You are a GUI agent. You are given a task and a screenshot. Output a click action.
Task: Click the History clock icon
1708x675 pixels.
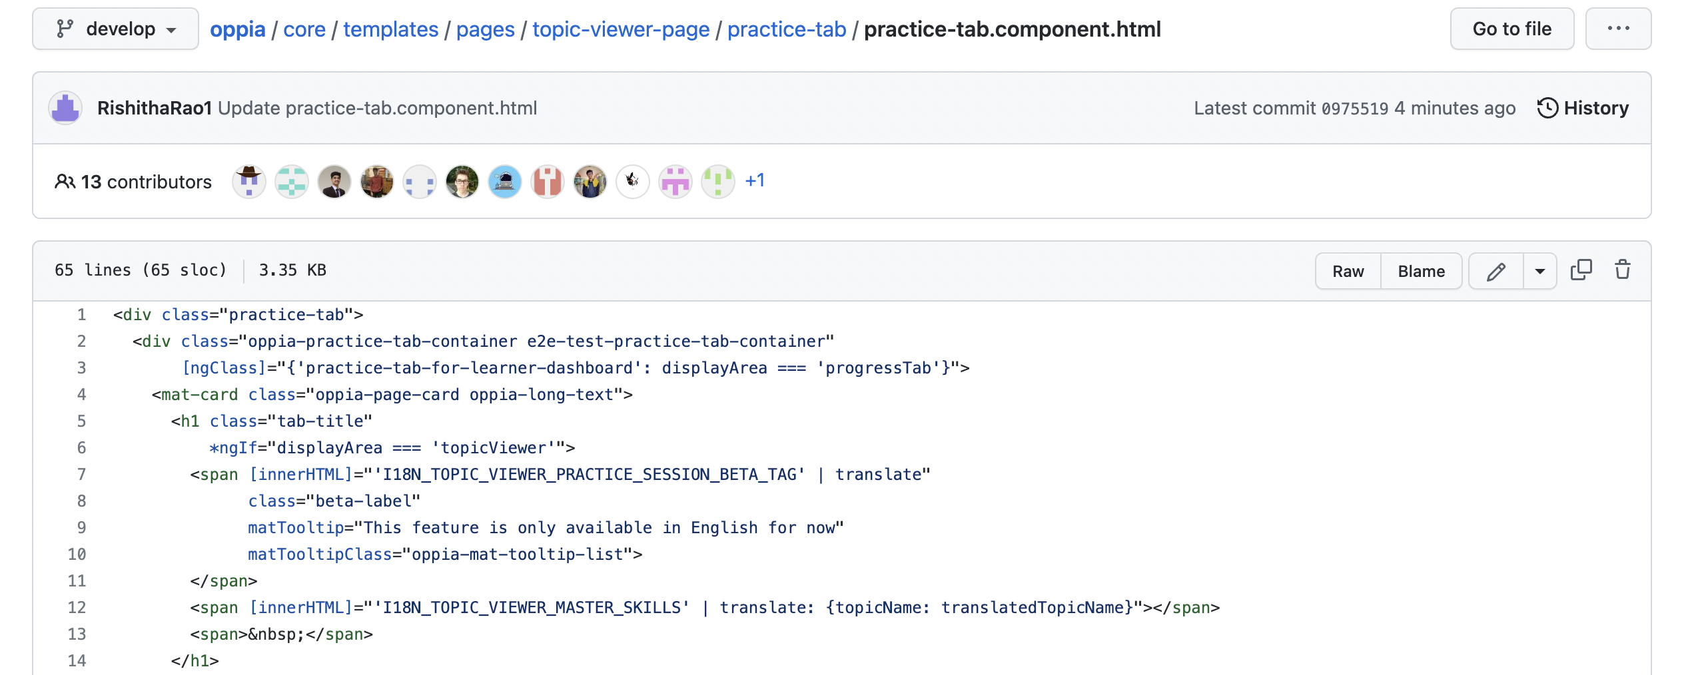[1547, 107]
